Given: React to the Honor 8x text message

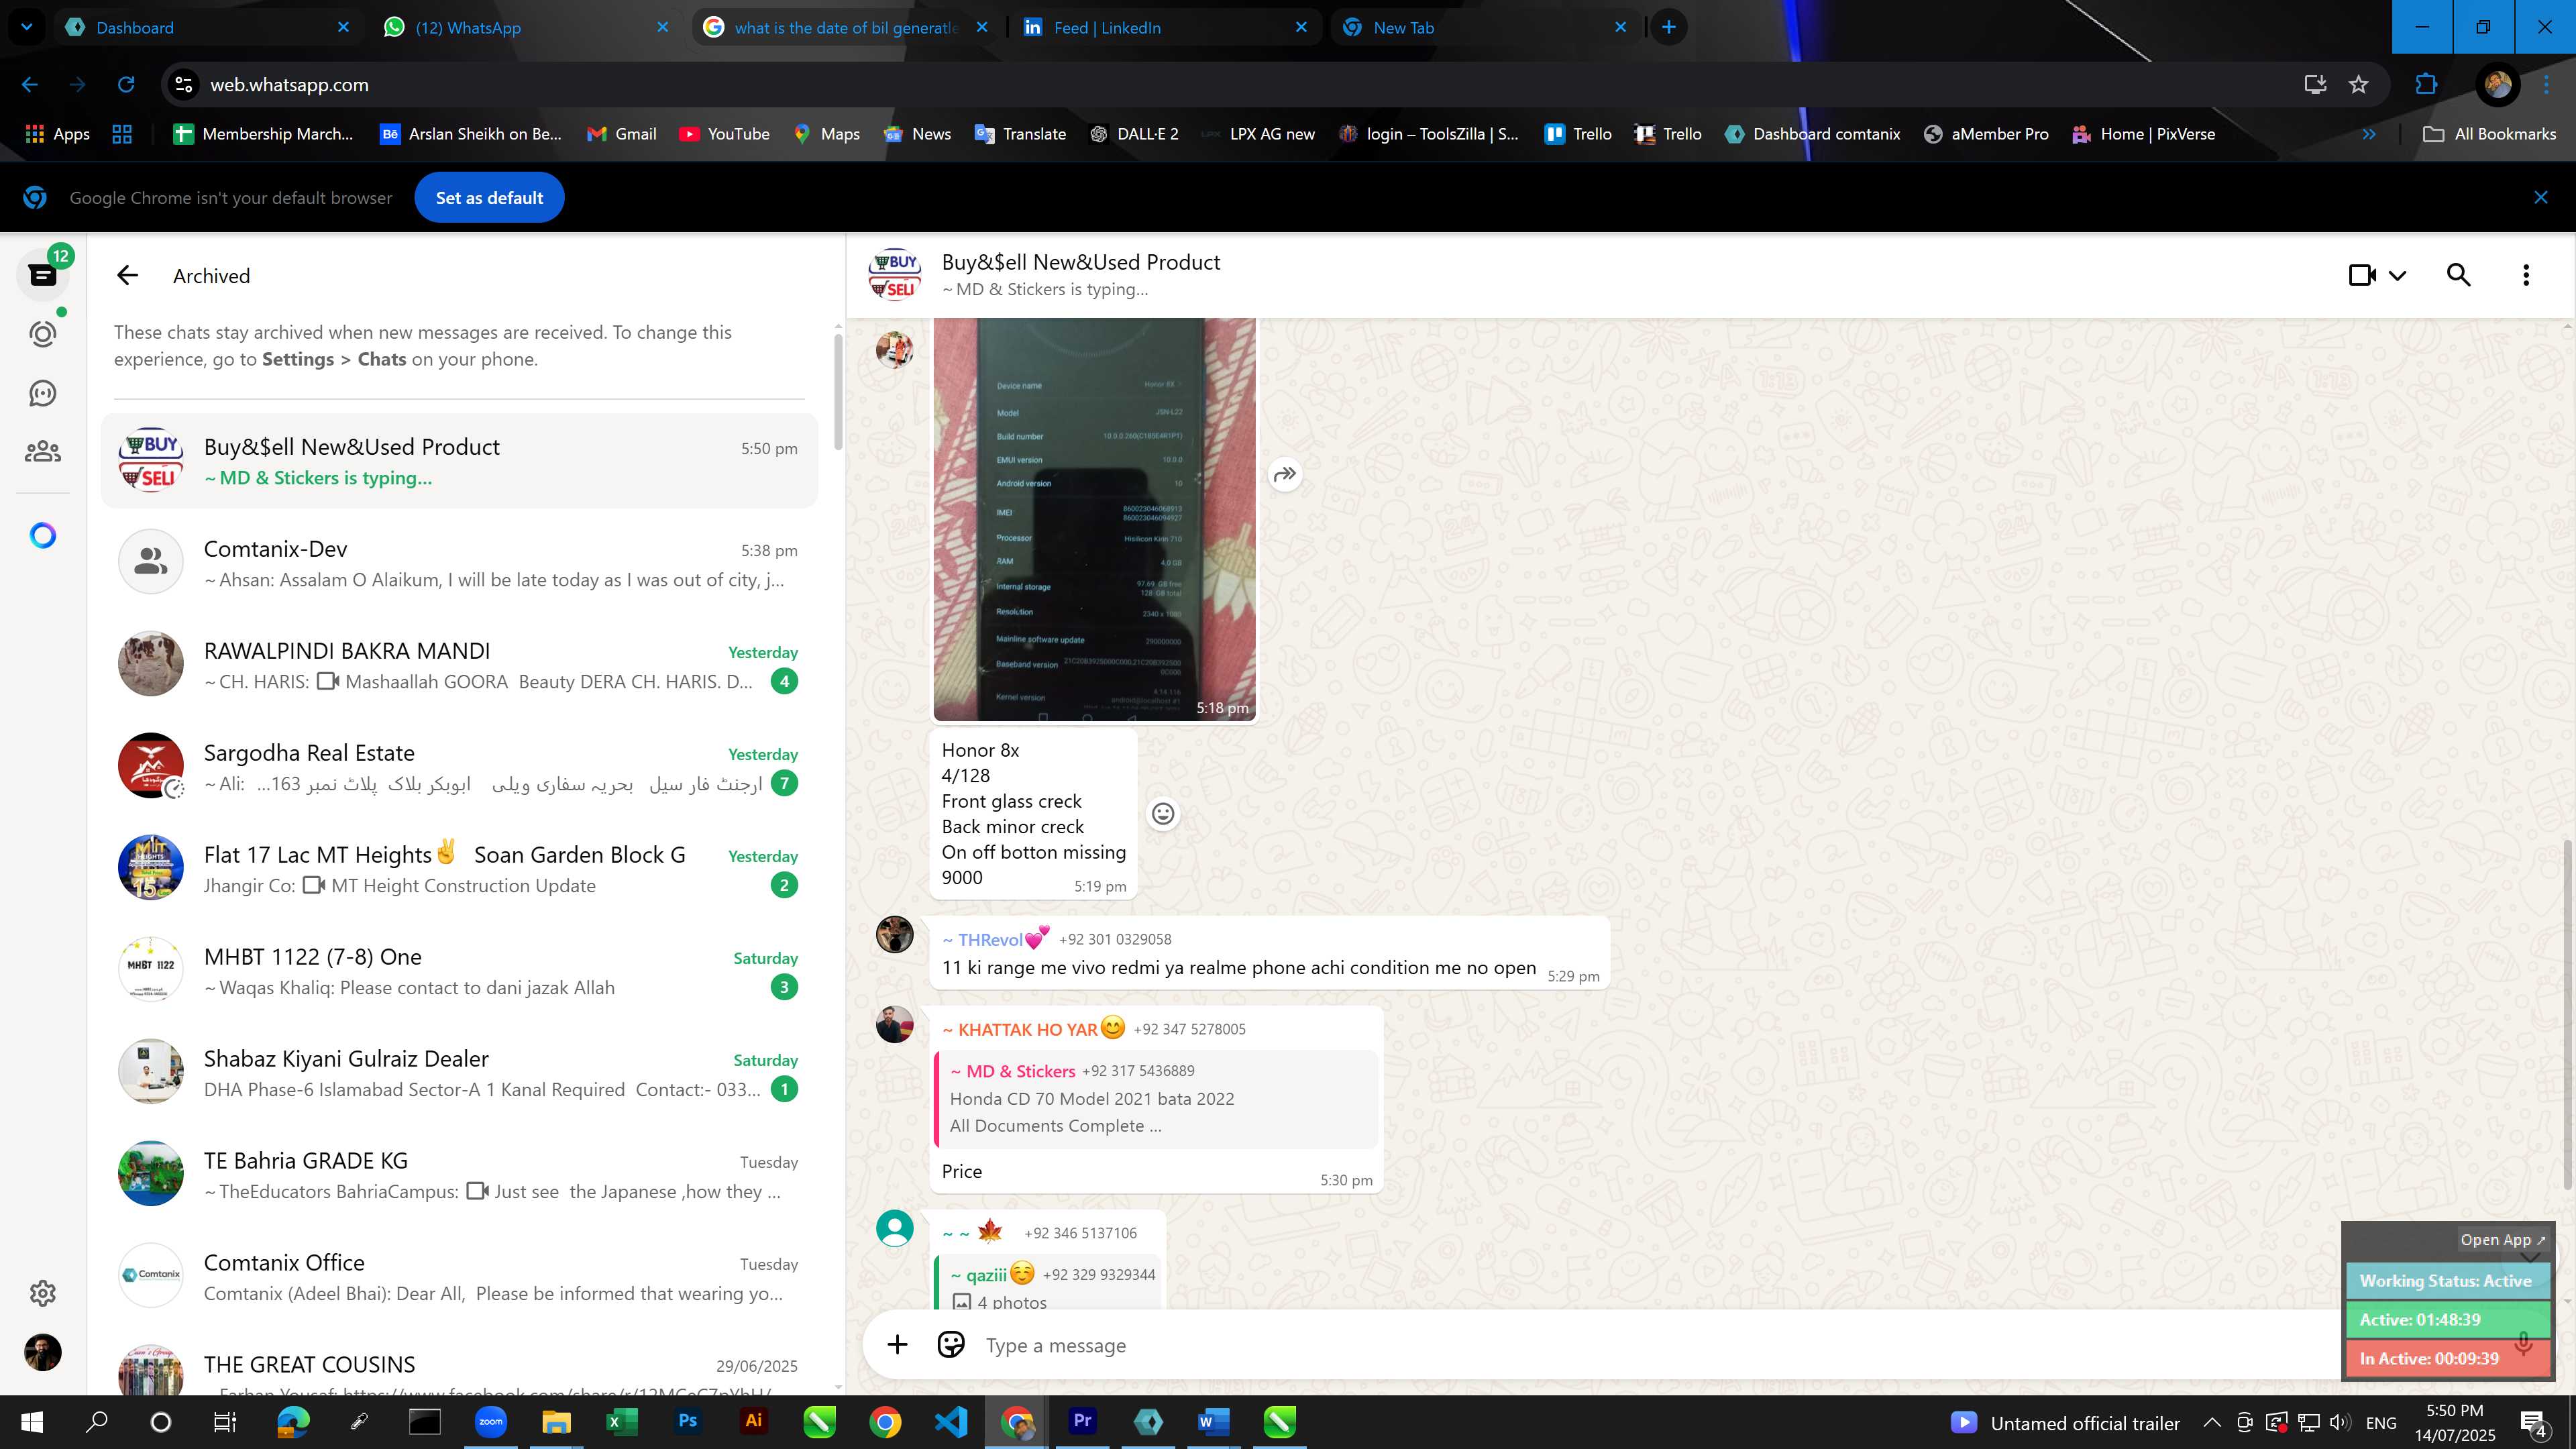Looking at the screenshot, I should [x=1163, y=814].
